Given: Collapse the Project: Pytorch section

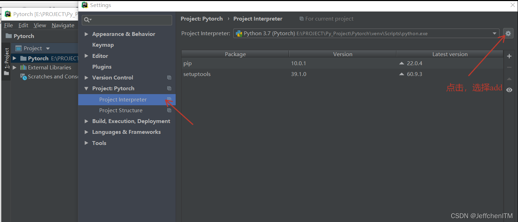Looking at the screenshot, I should click(x=86, y=88).
